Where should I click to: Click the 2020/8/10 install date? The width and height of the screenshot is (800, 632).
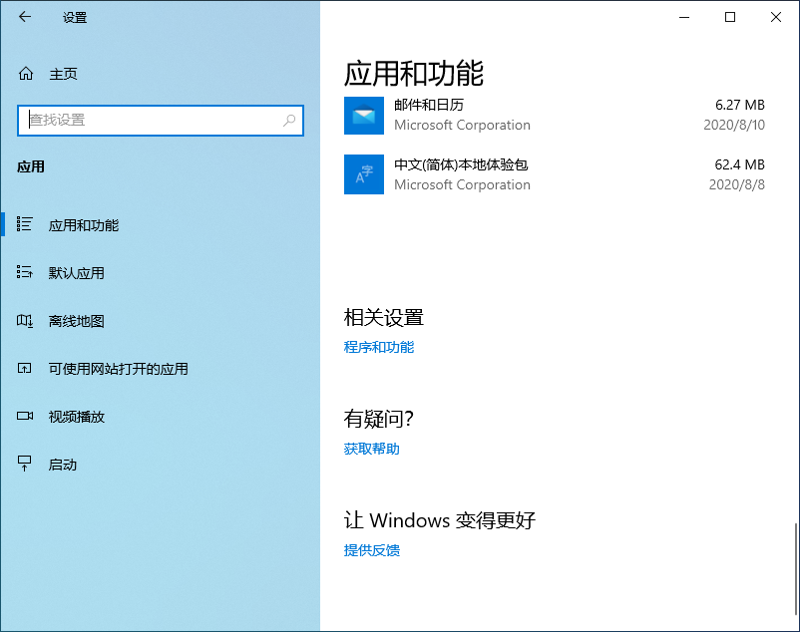point(734,125)
